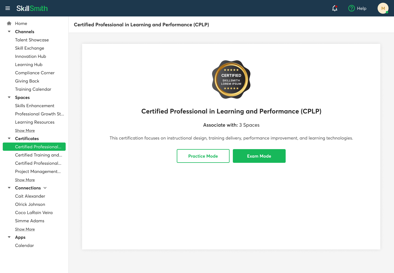The image size is (394, 273).
Task: Open Learning Resources space
Action: (35, 122)
